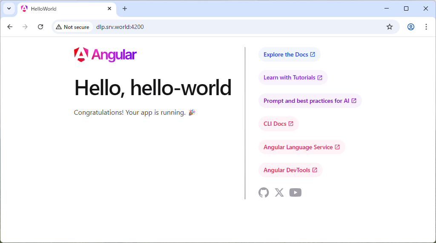The width and height of the screenshot is (436, 243).
Task: Select the HelloWorld tab
Action: tap(60, 8)
